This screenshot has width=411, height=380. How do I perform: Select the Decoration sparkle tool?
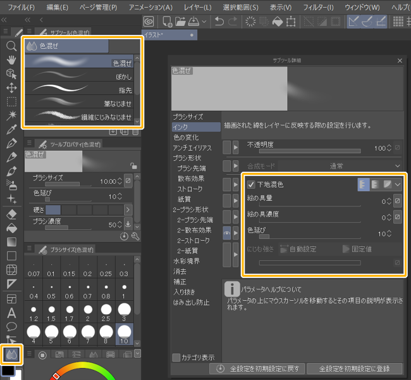click(x=11, y=198)
